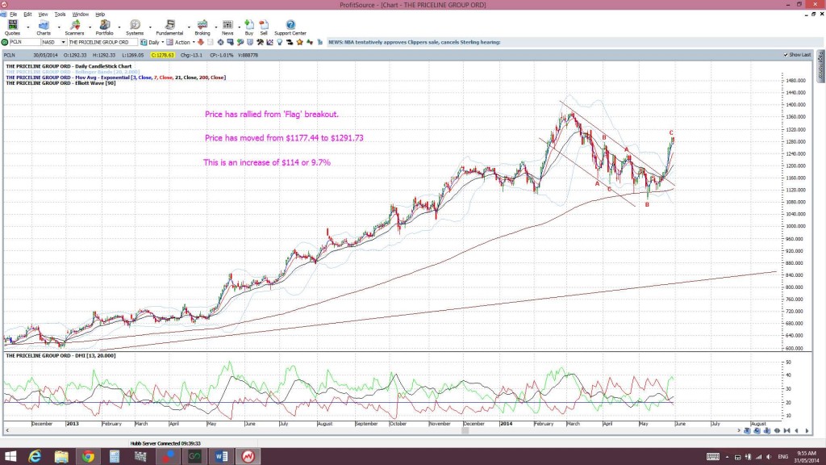This screenshot has width=826, height=465.
Task: Expand the exchange NASD dropdown
Action: pos(63,42)
